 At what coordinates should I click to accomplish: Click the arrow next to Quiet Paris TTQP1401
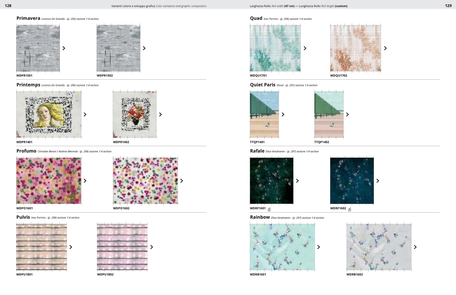point(283,114)
